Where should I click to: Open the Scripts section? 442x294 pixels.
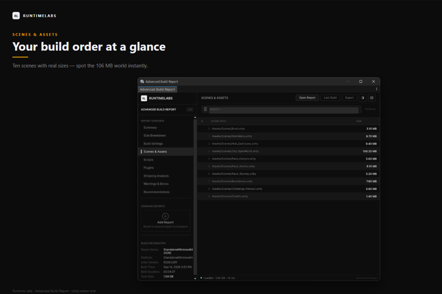166,160
